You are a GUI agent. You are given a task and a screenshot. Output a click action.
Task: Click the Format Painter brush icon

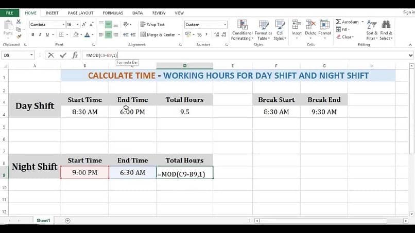19,37
